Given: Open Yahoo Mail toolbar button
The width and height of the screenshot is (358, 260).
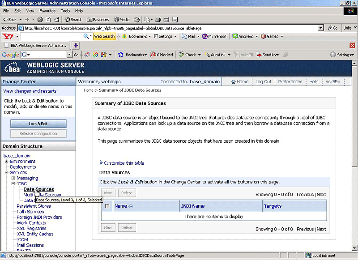Looking at the screenshot, I should pyautogui.click(x=188, y=36).
